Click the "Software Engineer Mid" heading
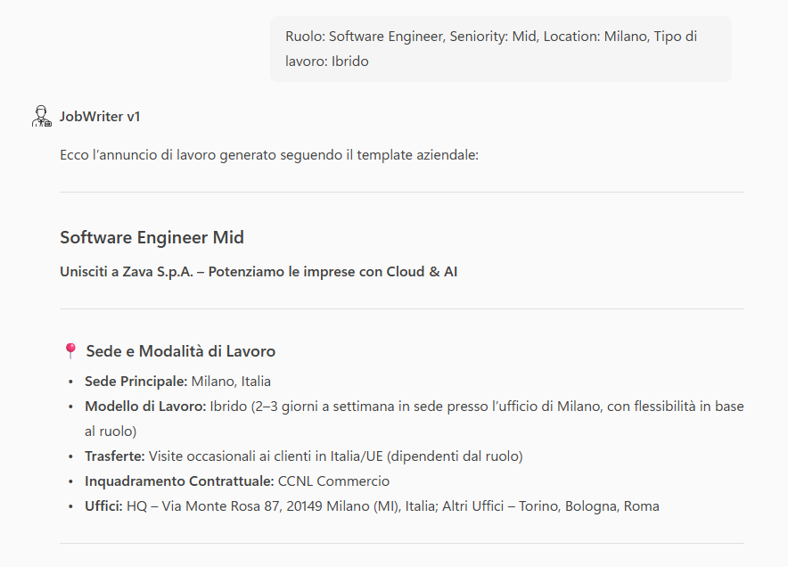This screenshot has height=567, width=788. pyautogui.click(x=152, y=237)
